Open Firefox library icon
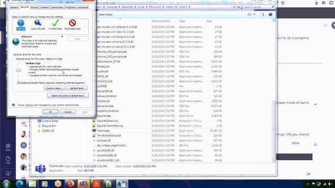Screen dimensions: 335x188 tap(324, 3)
